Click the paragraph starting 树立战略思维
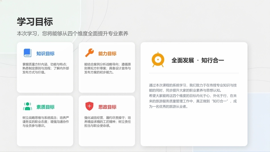The height and width of the screenshot is (152, 270). point(46,122)
